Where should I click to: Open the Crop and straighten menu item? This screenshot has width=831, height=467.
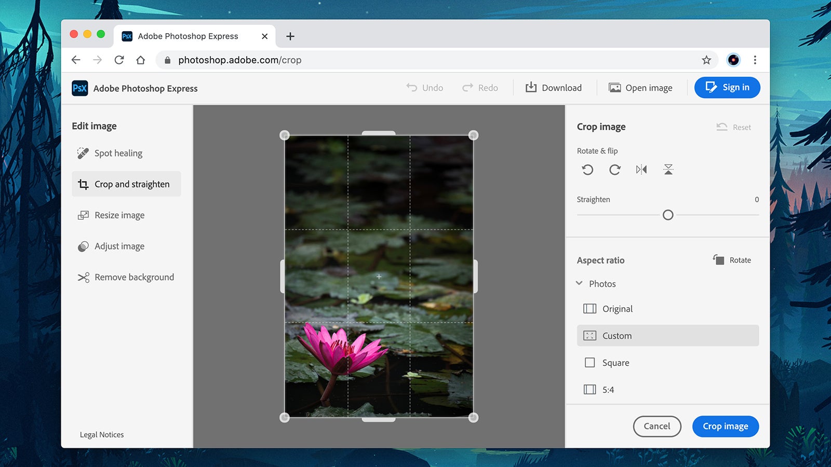[x=131, y=184]
